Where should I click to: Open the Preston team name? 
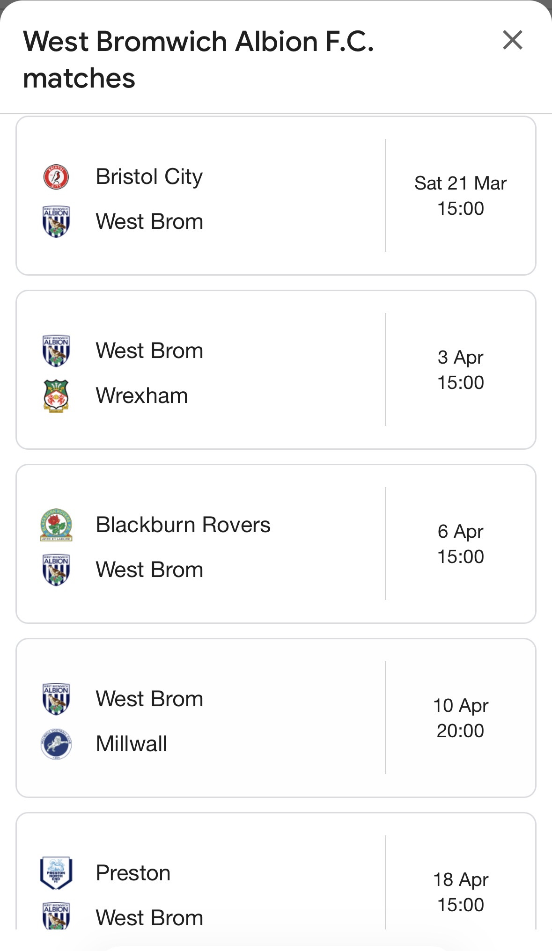coord(133,873)
